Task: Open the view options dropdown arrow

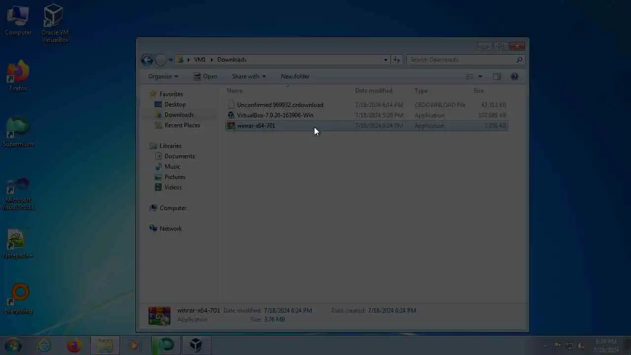Action: point(480,76)
